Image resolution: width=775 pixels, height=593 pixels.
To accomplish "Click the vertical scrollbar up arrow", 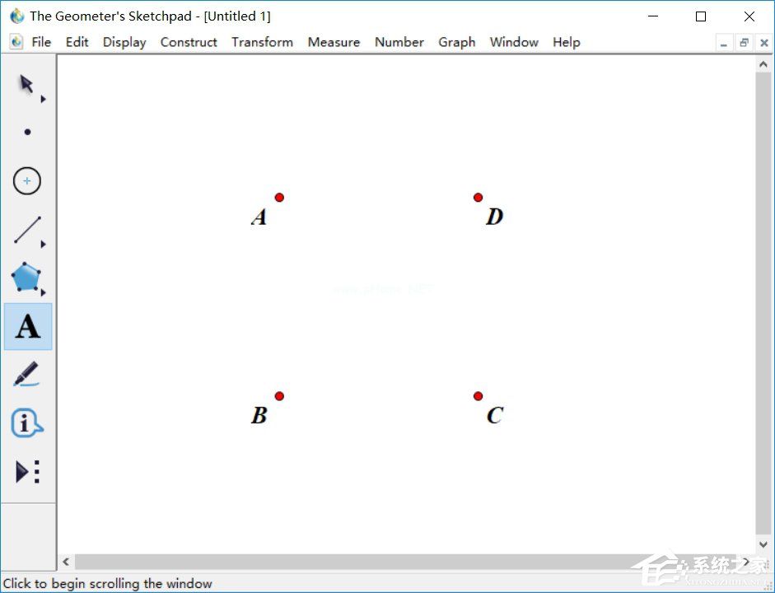I will (763, 64).
